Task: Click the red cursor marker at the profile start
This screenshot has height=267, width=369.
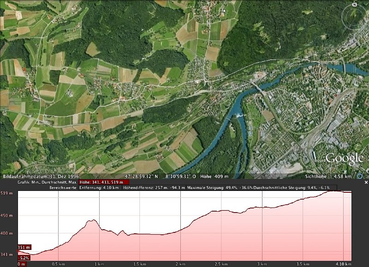Action: tap(18, 254)
